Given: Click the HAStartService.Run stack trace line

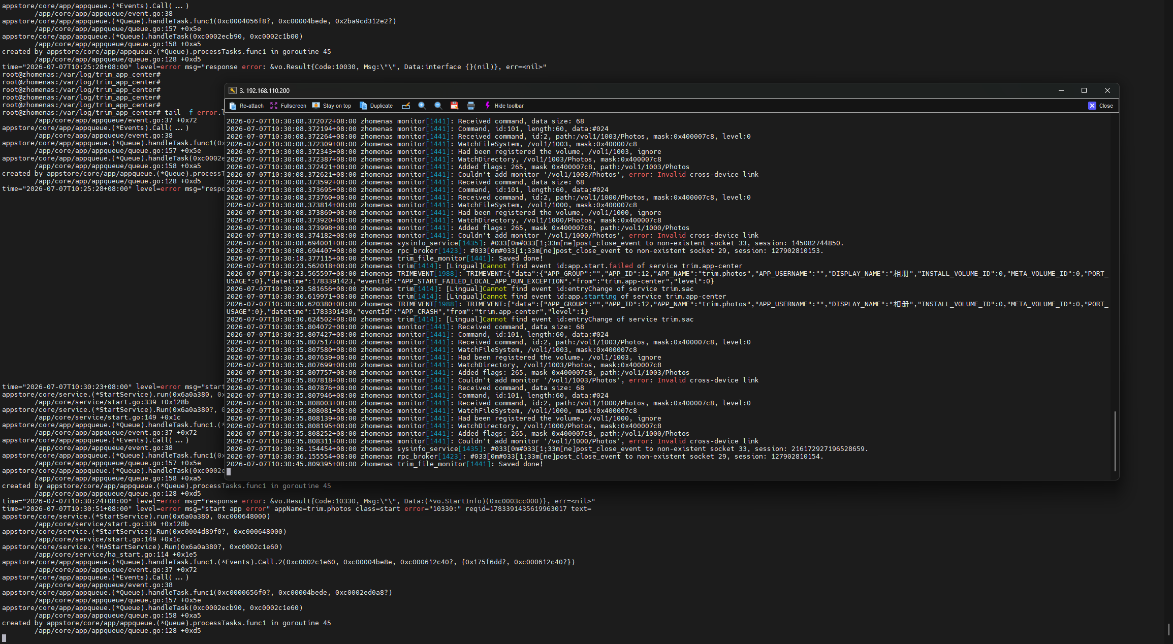Looking at the screenshot, I should click(x=142, y=547).
